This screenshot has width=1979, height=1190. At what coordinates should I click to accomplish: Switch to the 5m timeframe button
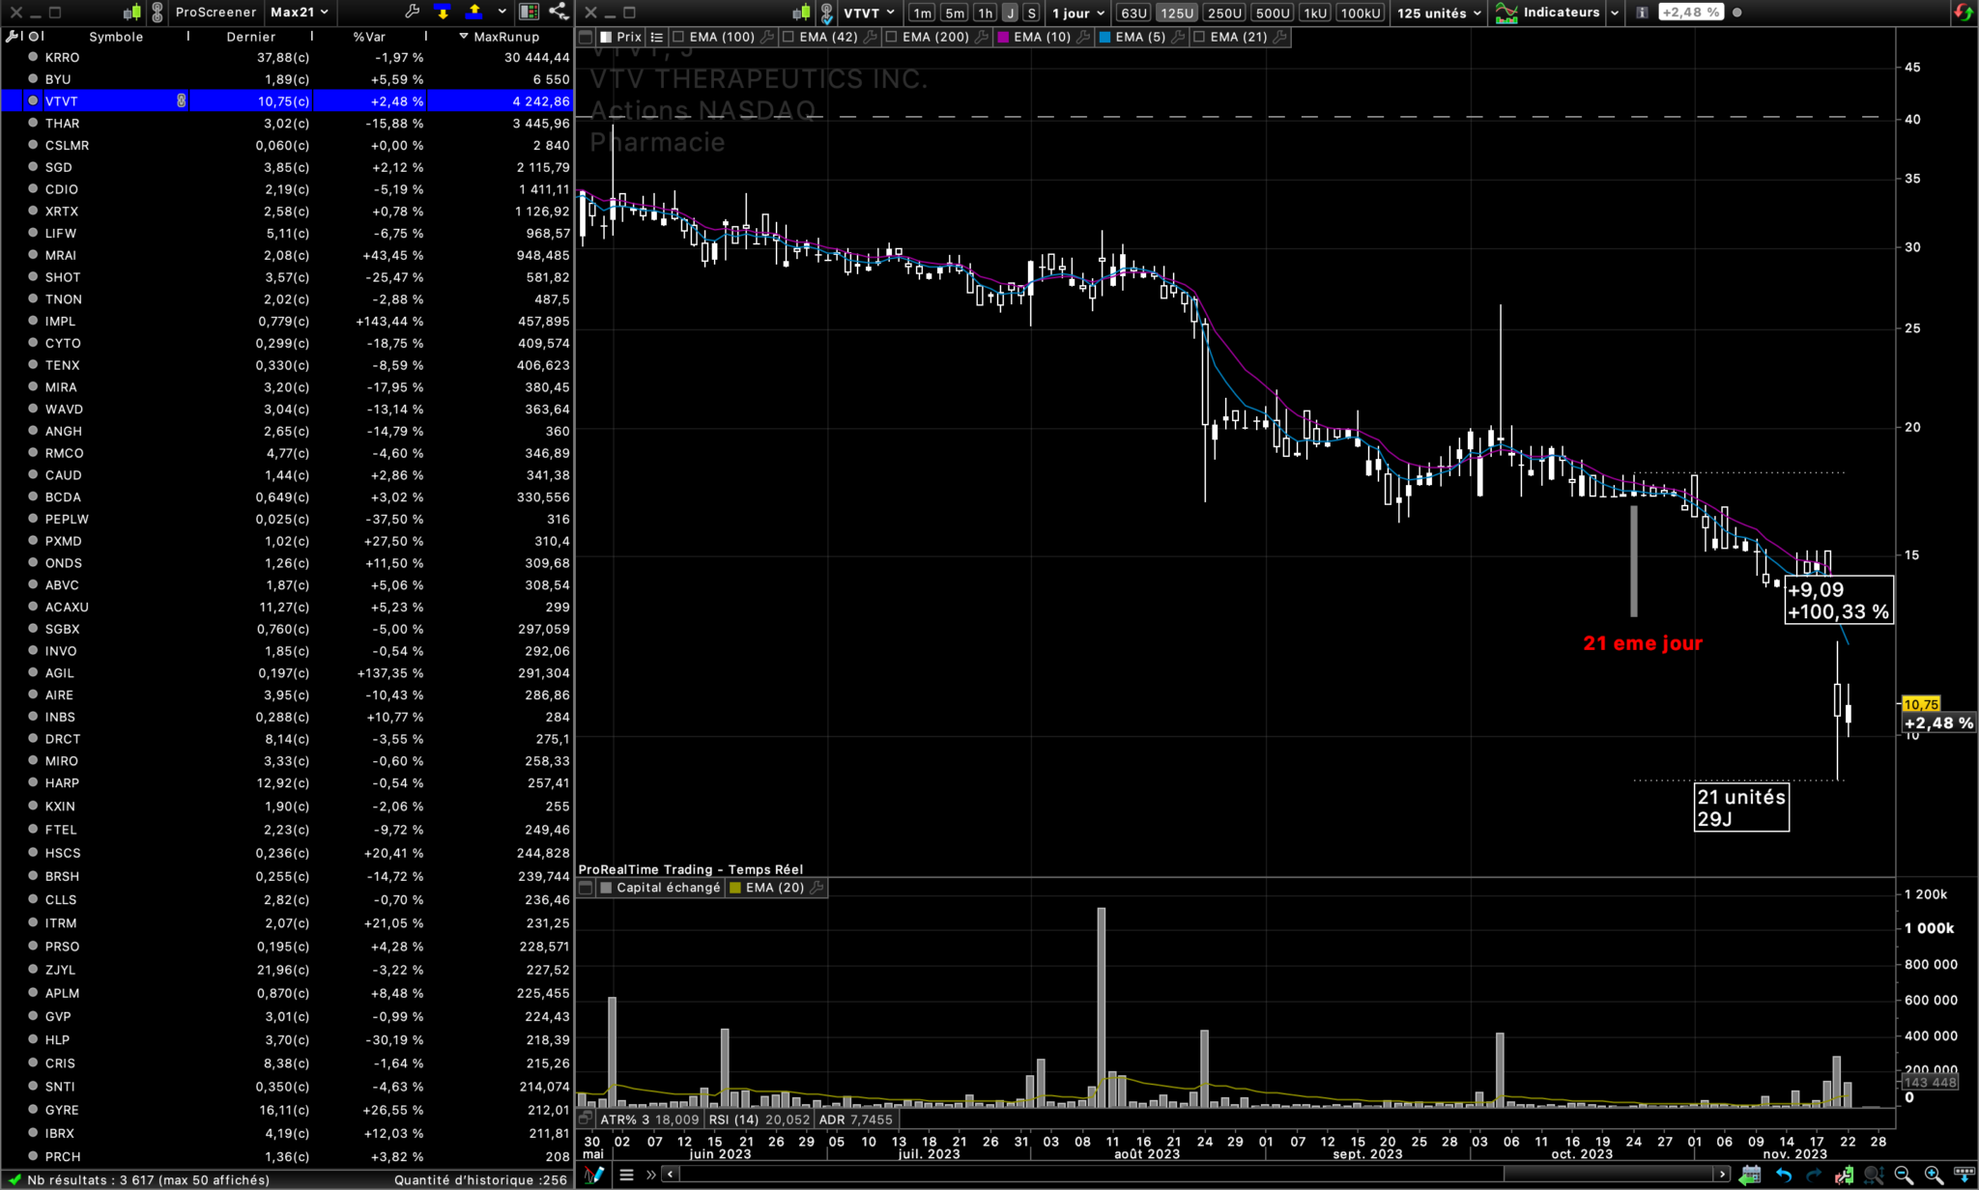(955, 13)
